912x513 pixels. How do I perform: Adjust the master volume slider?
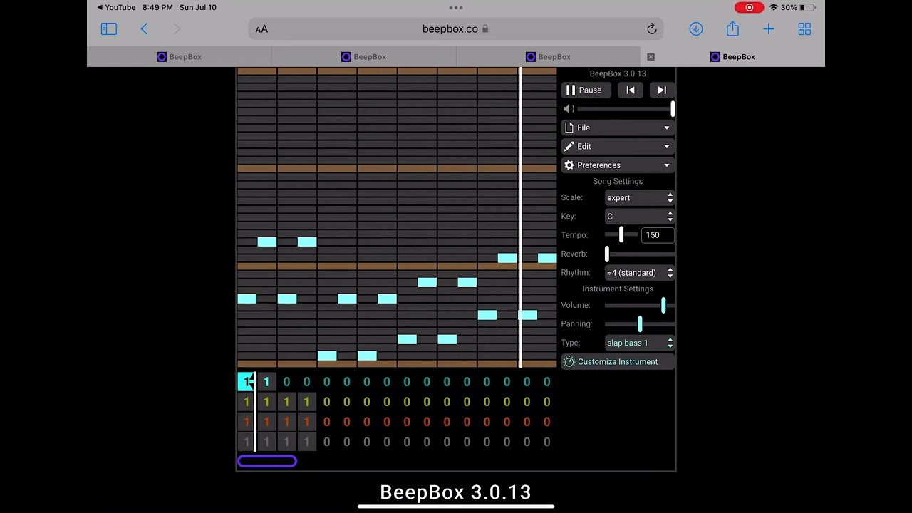coord(626,109)
